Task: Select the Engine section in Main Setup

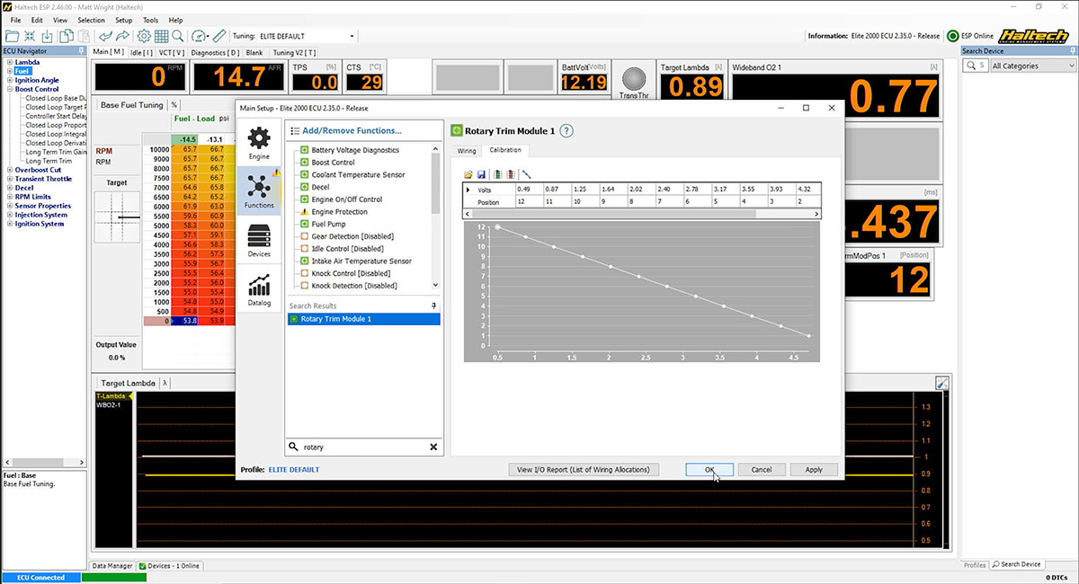Action: point(259,144)
